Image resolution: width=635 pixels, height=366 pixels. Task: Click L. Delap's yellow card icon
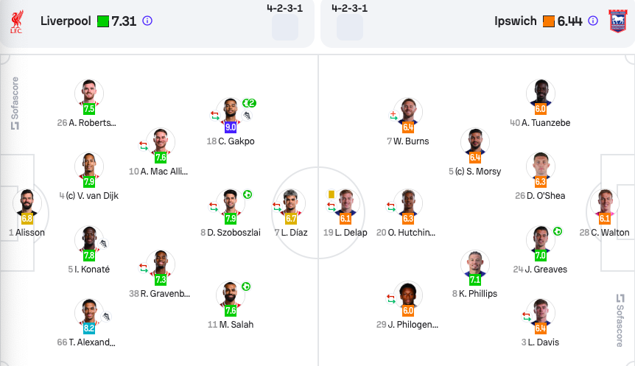(x=331, y=194)
